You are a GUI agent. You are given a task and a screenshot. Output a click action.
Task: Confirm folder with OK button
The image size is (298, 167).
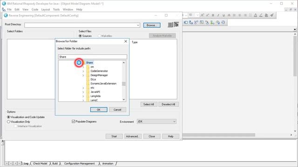tap(99, 109)
